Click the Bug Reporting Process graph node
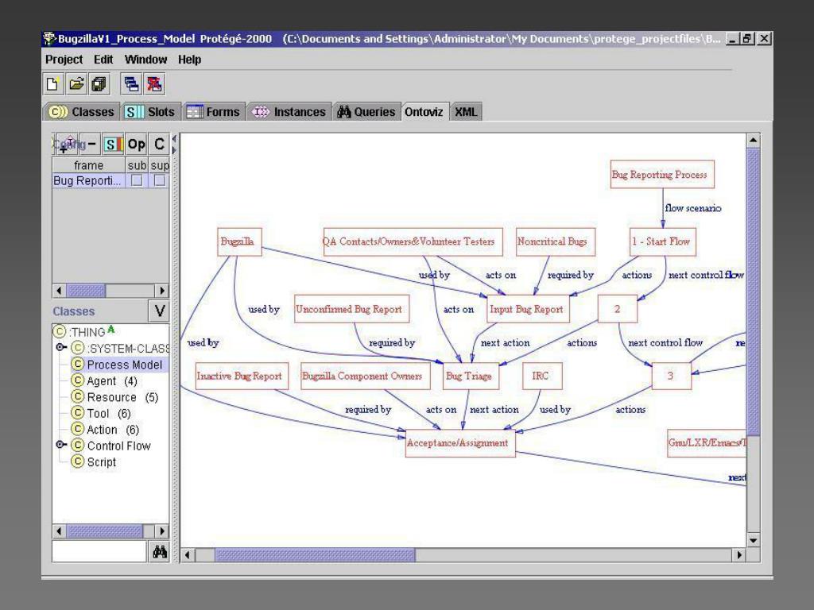Viewport: 814px width, 610px height. click(x=662, y=174)
